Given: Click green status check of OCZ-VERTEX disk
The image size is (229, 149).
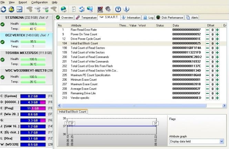Looking at the screenshot, I should pos(2,42).
